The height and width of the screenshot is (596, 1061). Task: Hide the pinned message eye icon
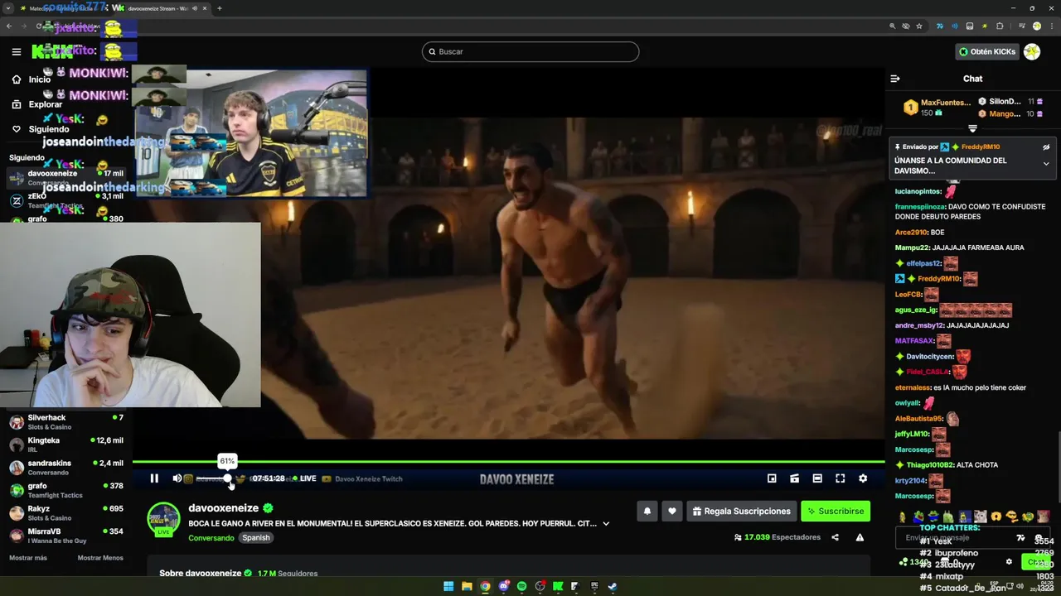point(1046,147)
